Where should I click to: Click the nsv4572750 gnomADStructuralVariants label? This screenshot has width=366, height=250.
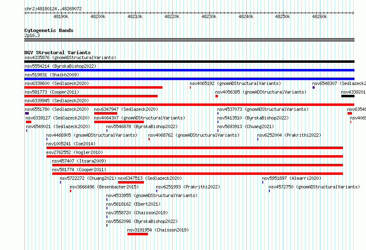coord(314,187)
